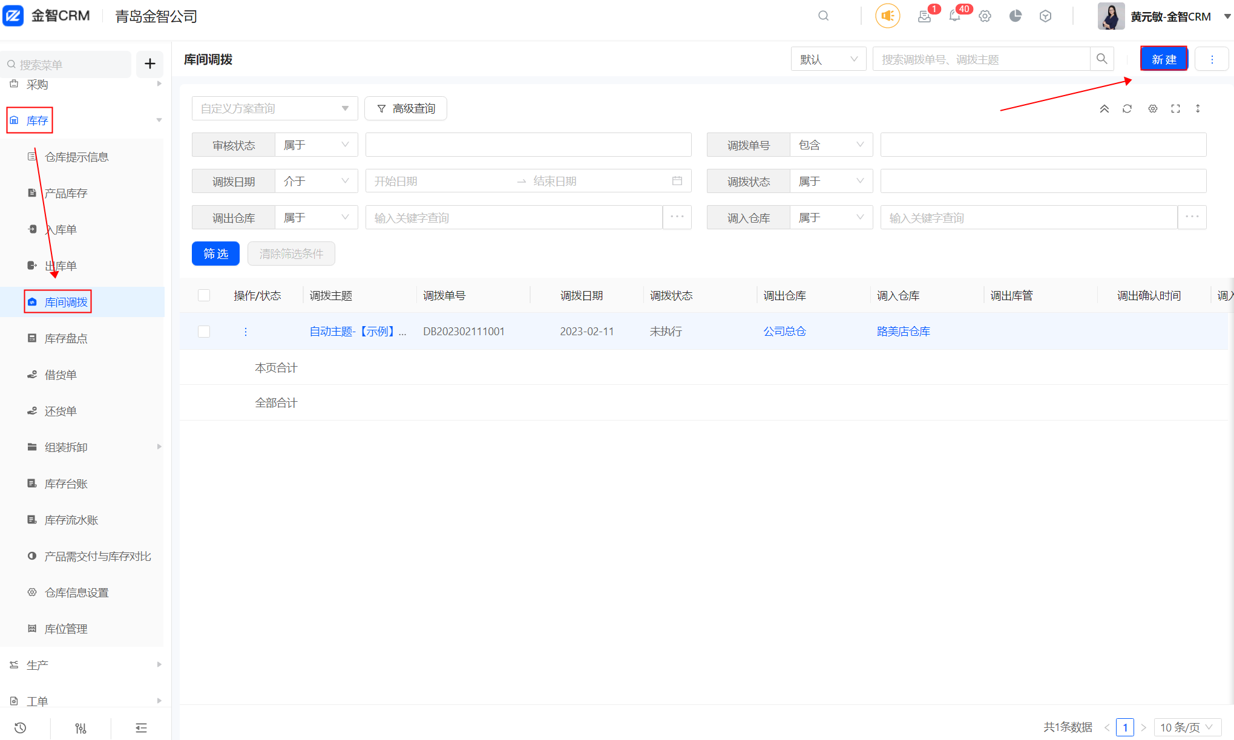This screenshot has width=1234, height=740.
Task: Open 调入仓库 operator dropdown 属于
Action: [x=831, y=217]
